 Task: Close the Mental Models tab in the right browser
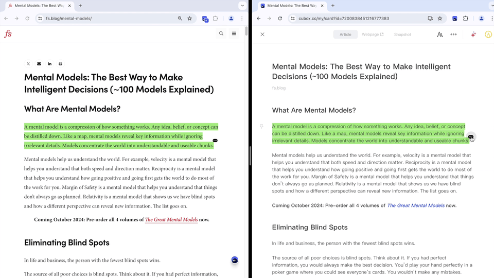coord(322,6)
